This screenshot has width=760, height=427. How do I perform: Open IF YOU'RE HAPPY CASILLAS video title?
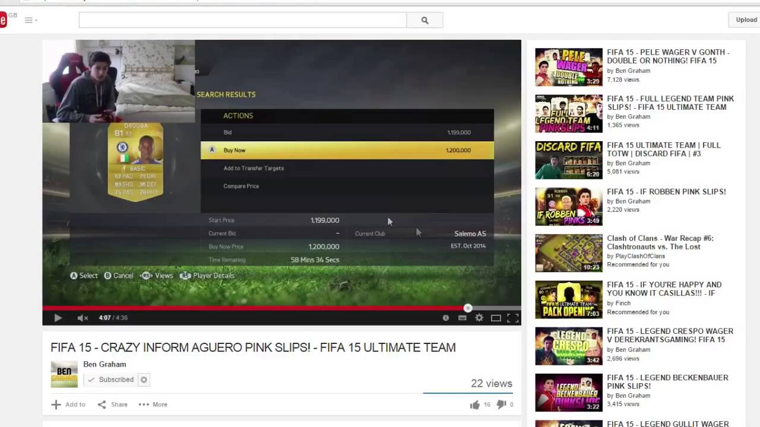[664, 289]
